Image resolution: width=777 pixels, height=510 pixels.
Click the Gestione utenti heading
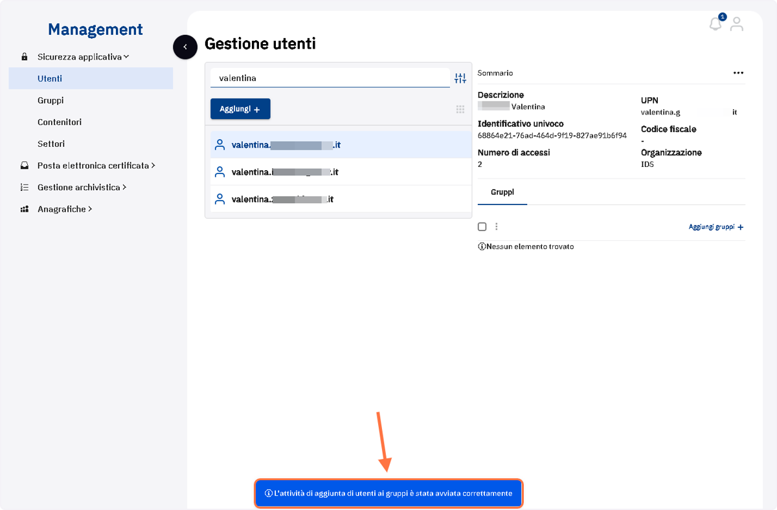[260, 43]
